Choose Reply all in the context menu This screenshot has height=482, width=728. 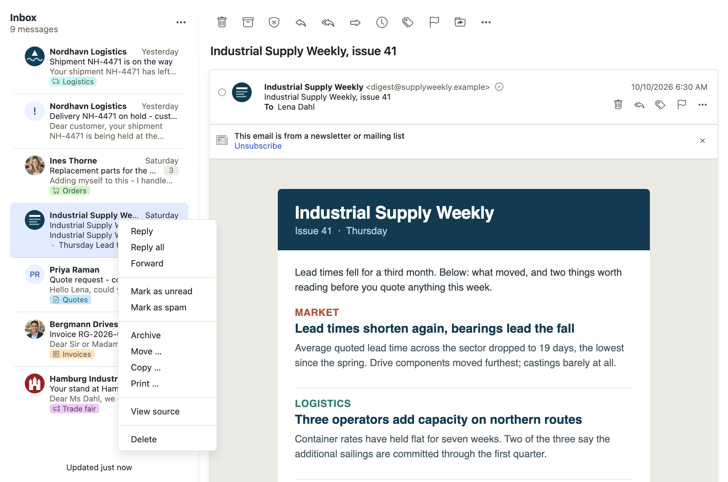click(167, 247)
